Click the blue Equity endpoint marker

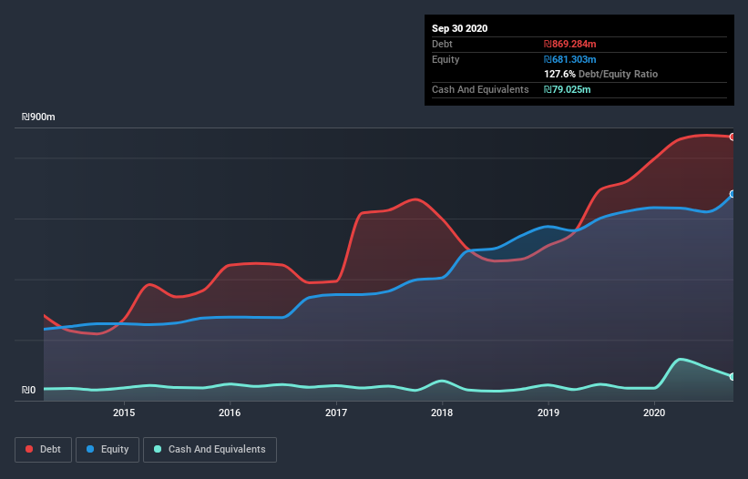coord(733,194)
